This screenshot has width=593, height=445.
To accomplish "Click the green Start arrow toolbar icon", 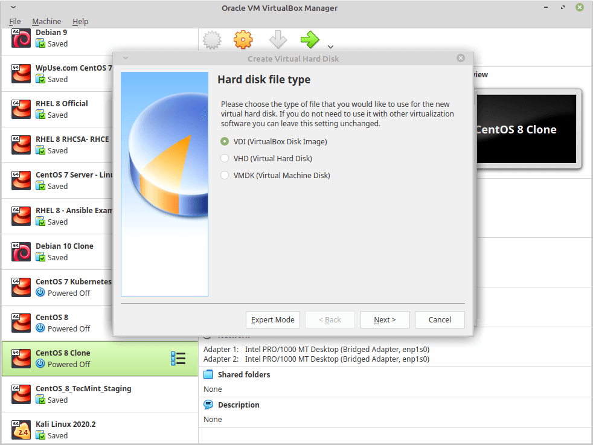I will tap(310, 40).
